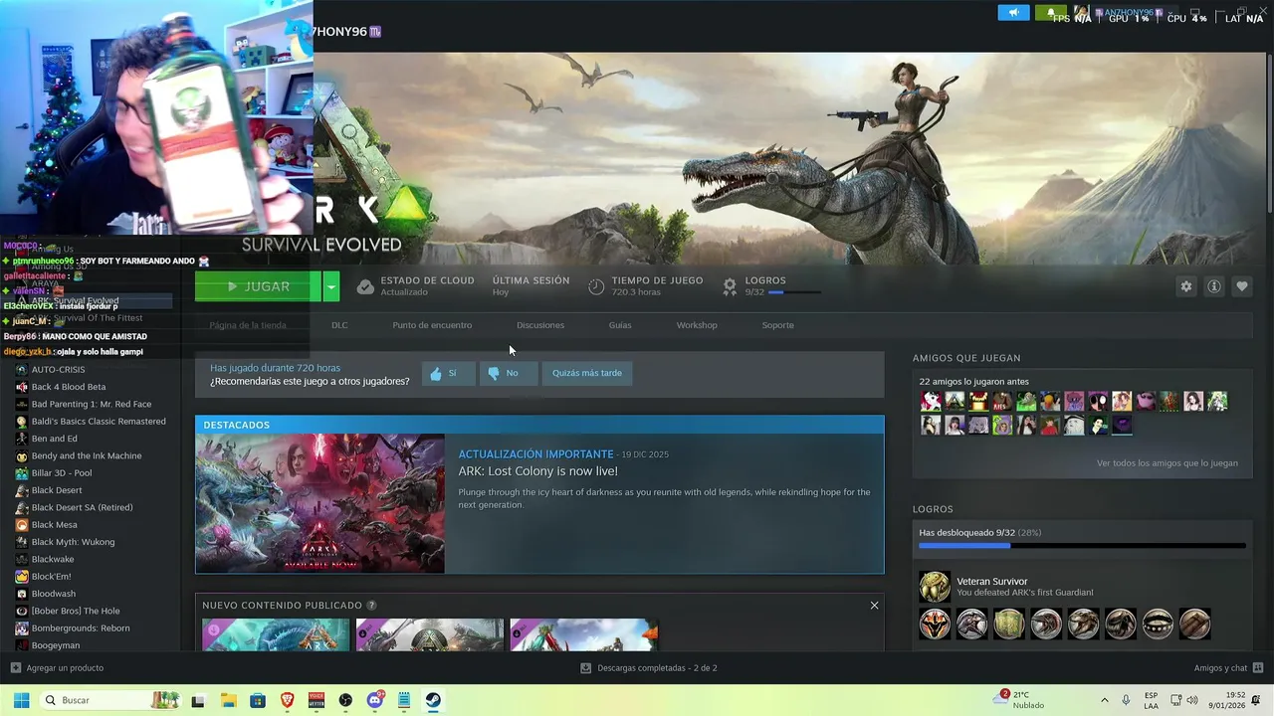This screenshot has width=1274, height=716.
Task: Open the Workshop tab
Action: (x=697, y=325)
